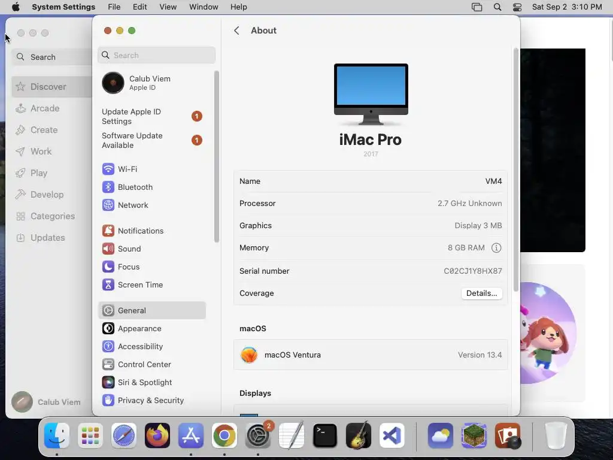
Task: Open Finder from the Dock
Action: 57,435
